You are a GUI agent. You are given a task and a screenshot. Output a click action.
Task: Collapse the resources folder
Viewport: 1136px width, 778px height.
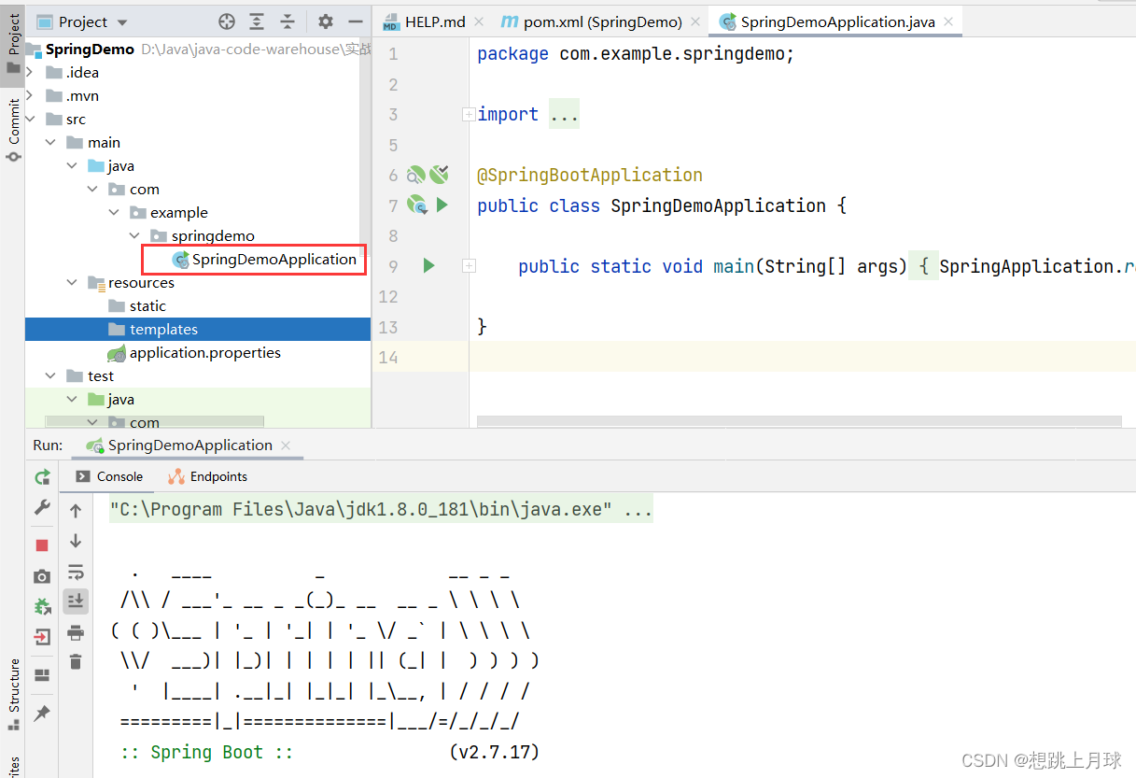[72, 282]
